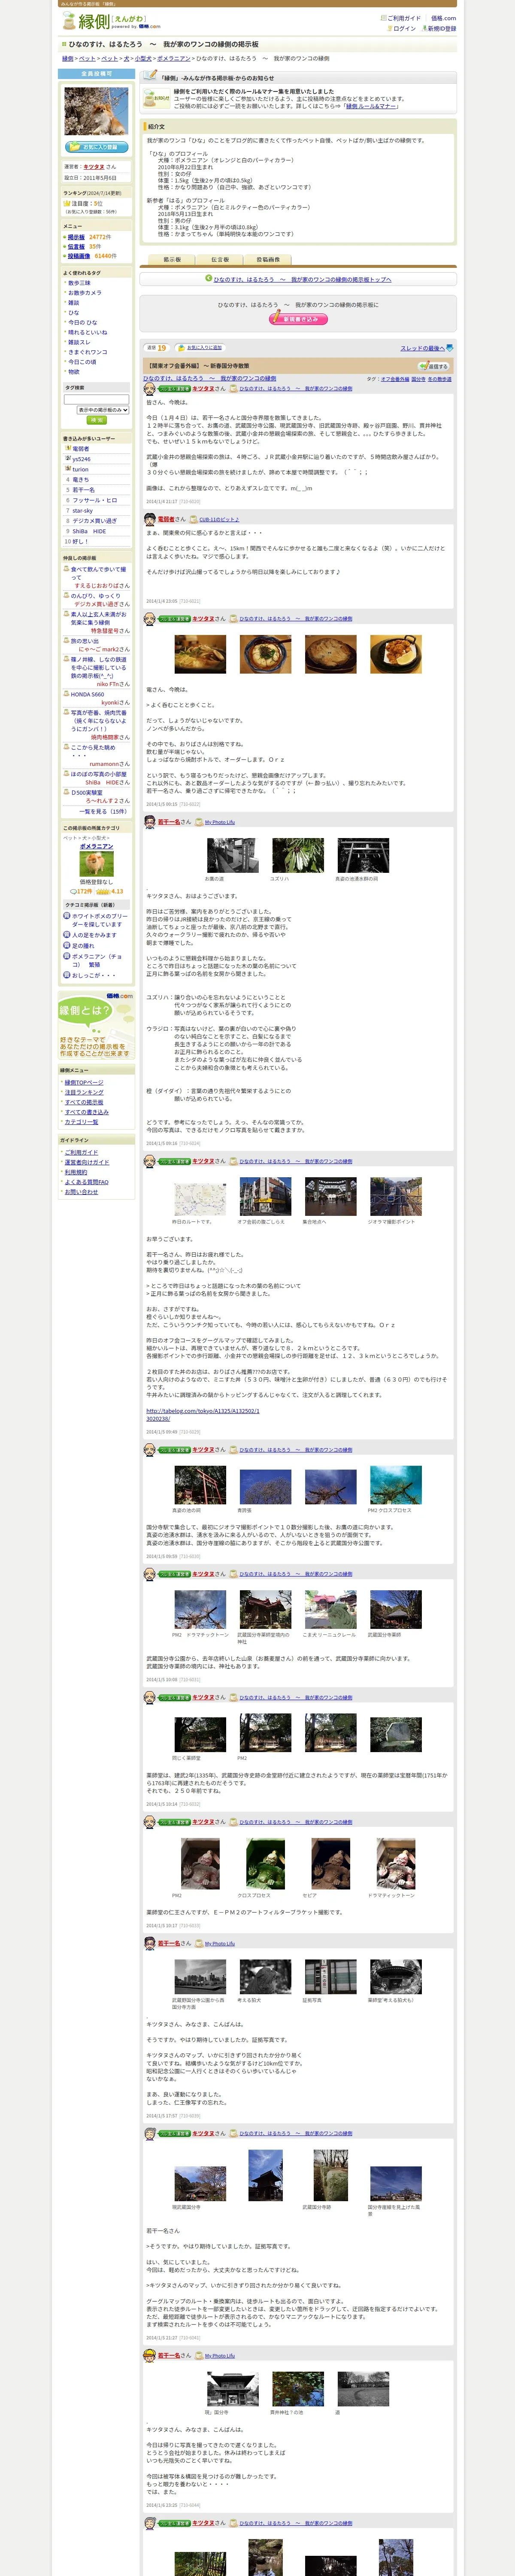The image size is (515, 2576).
Task: Focus the タグ検索 text field
Action: pos(96,399)
